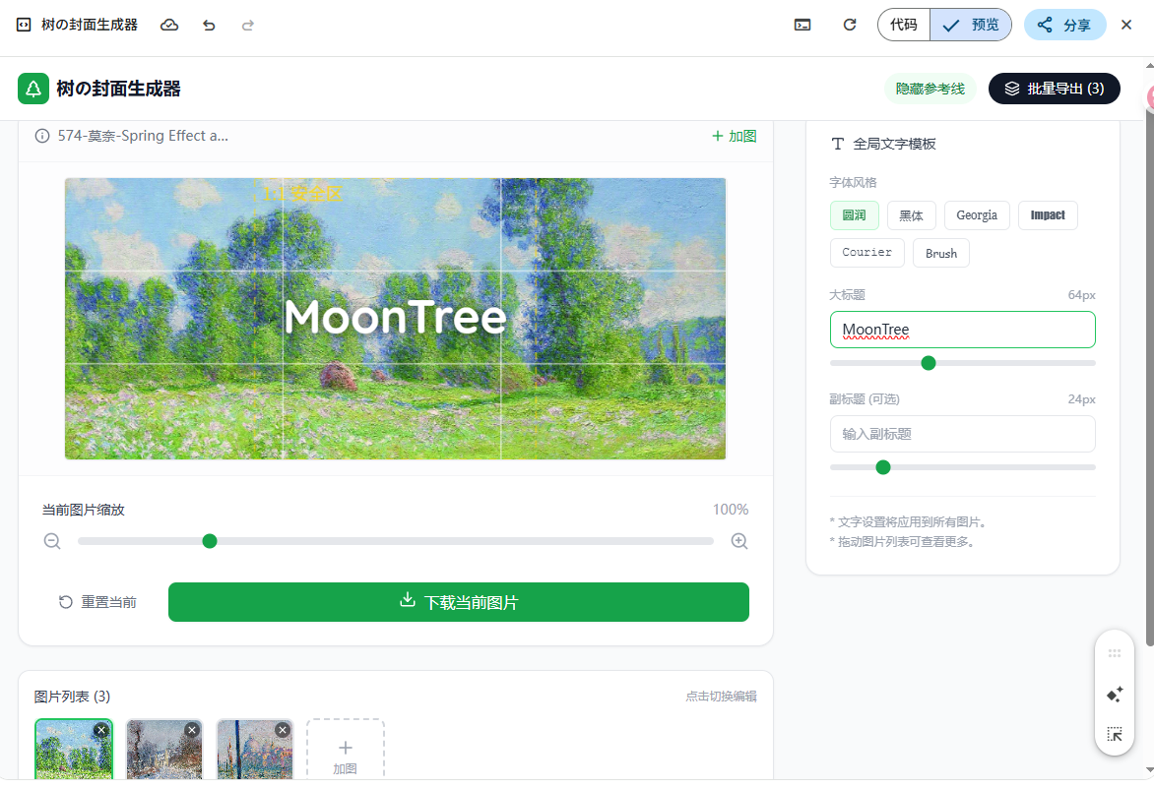Click the zoom out magnifier icon
Screen dimensions: 1154x789
[52, 541]
